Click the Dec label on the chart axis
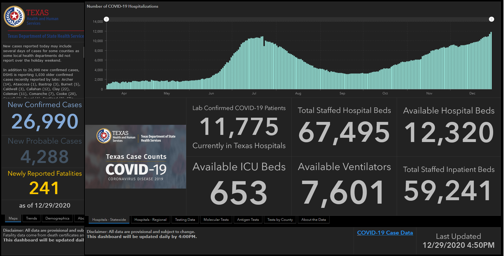Image resolution: width=504 pixels, height=256 pixels. click(472, 93)
